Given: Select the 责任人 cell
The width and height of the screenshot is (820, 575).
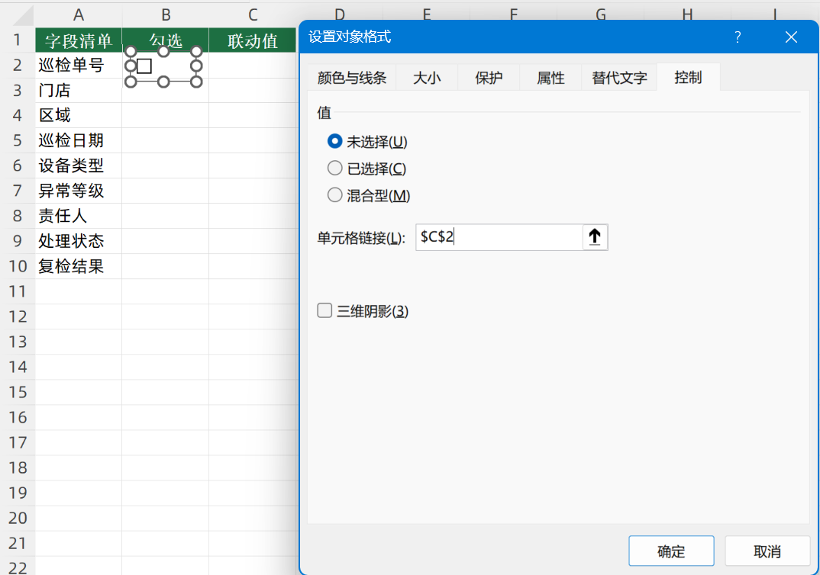Looking at the screenshot, I should (79, 216).
